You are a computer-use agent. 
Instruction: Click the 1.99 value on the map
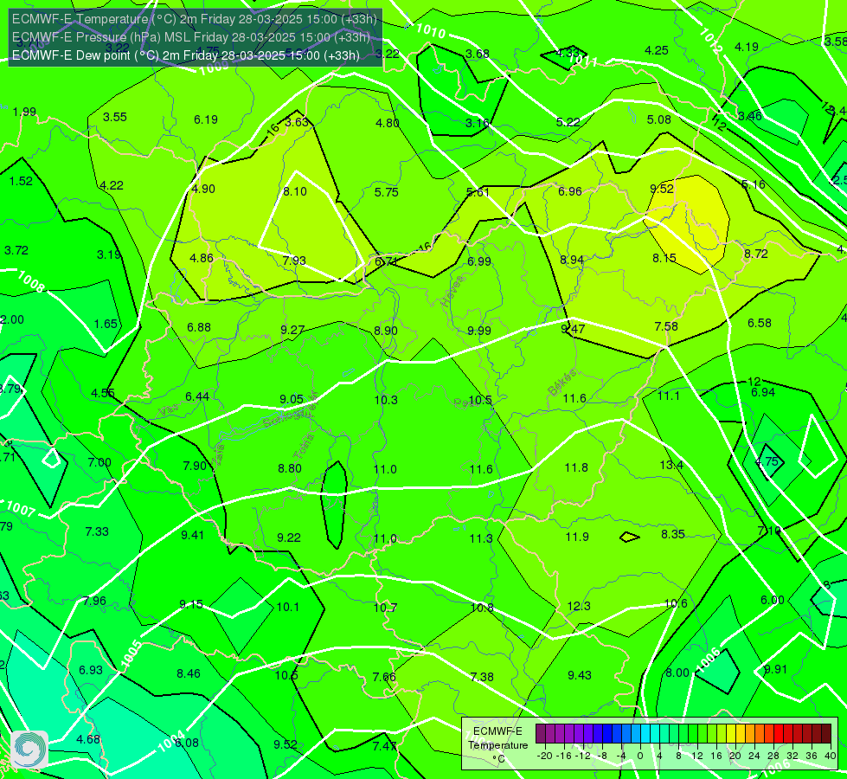(x=24, y=112)
